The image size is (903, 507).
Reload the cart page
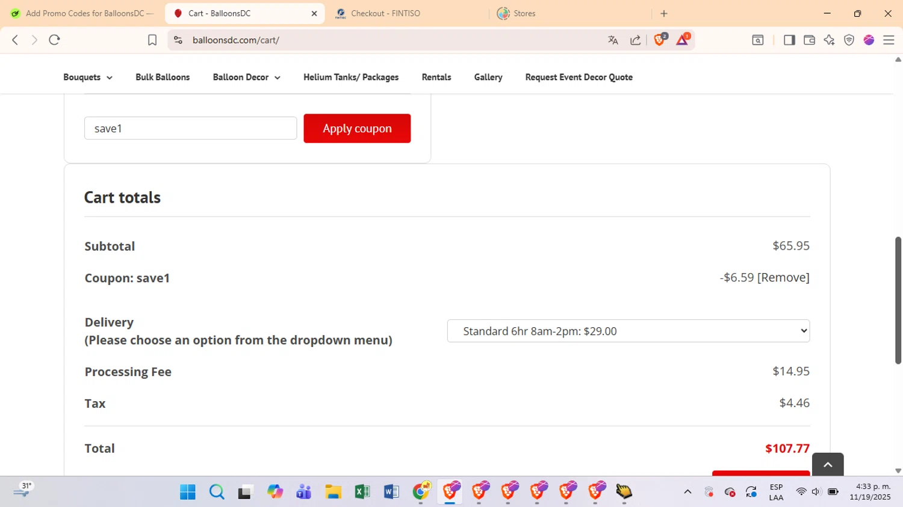54,40
